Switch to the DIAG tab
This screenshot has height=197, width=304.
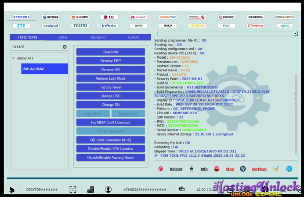coord(63,37)
